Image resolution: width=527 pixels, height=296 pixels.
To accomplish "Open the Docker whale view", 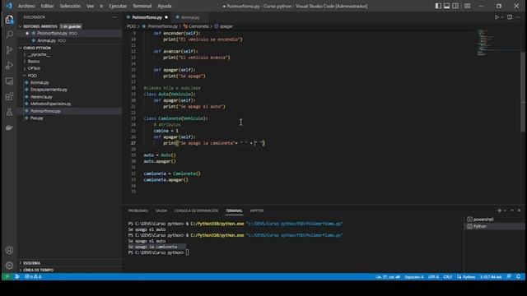I will [9, 127].
